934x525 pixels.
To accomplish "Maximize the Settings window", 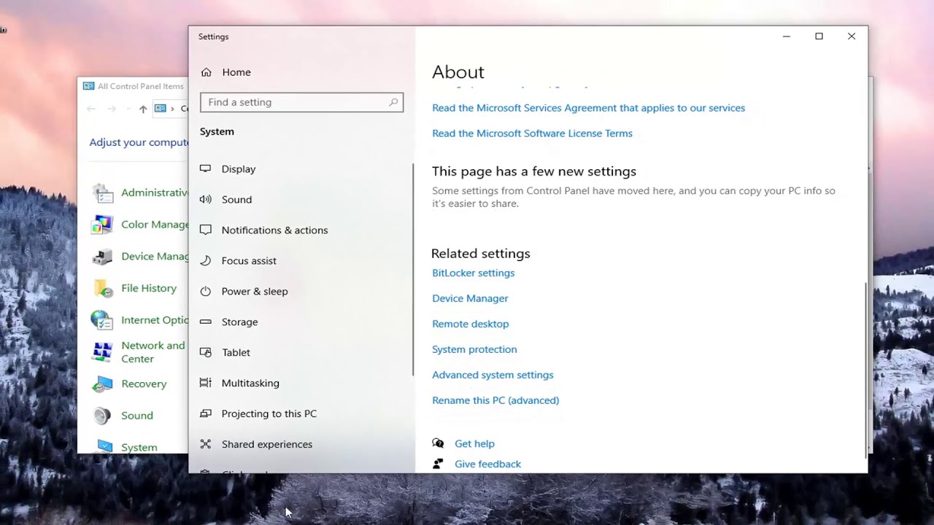I will [819, 36].
